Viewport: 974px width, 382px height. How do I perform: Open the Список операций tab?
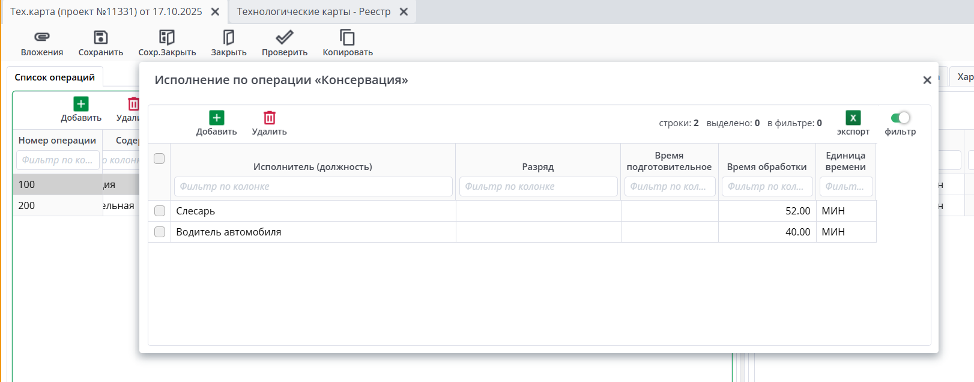(x=55, y=77)
